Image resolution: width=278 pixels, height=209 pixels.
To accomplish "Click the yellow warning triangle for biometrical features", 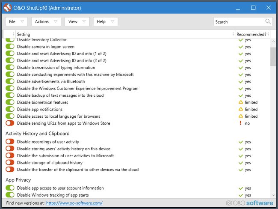I will (x=241, y=102).
